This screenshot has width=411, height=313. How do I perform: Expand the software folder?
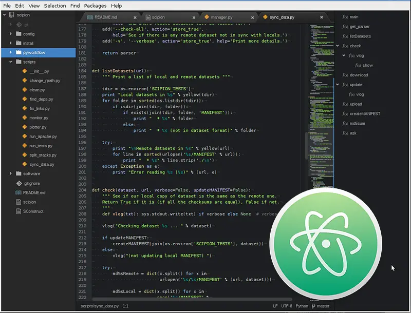pyautogui.click(x=11, y=173)
